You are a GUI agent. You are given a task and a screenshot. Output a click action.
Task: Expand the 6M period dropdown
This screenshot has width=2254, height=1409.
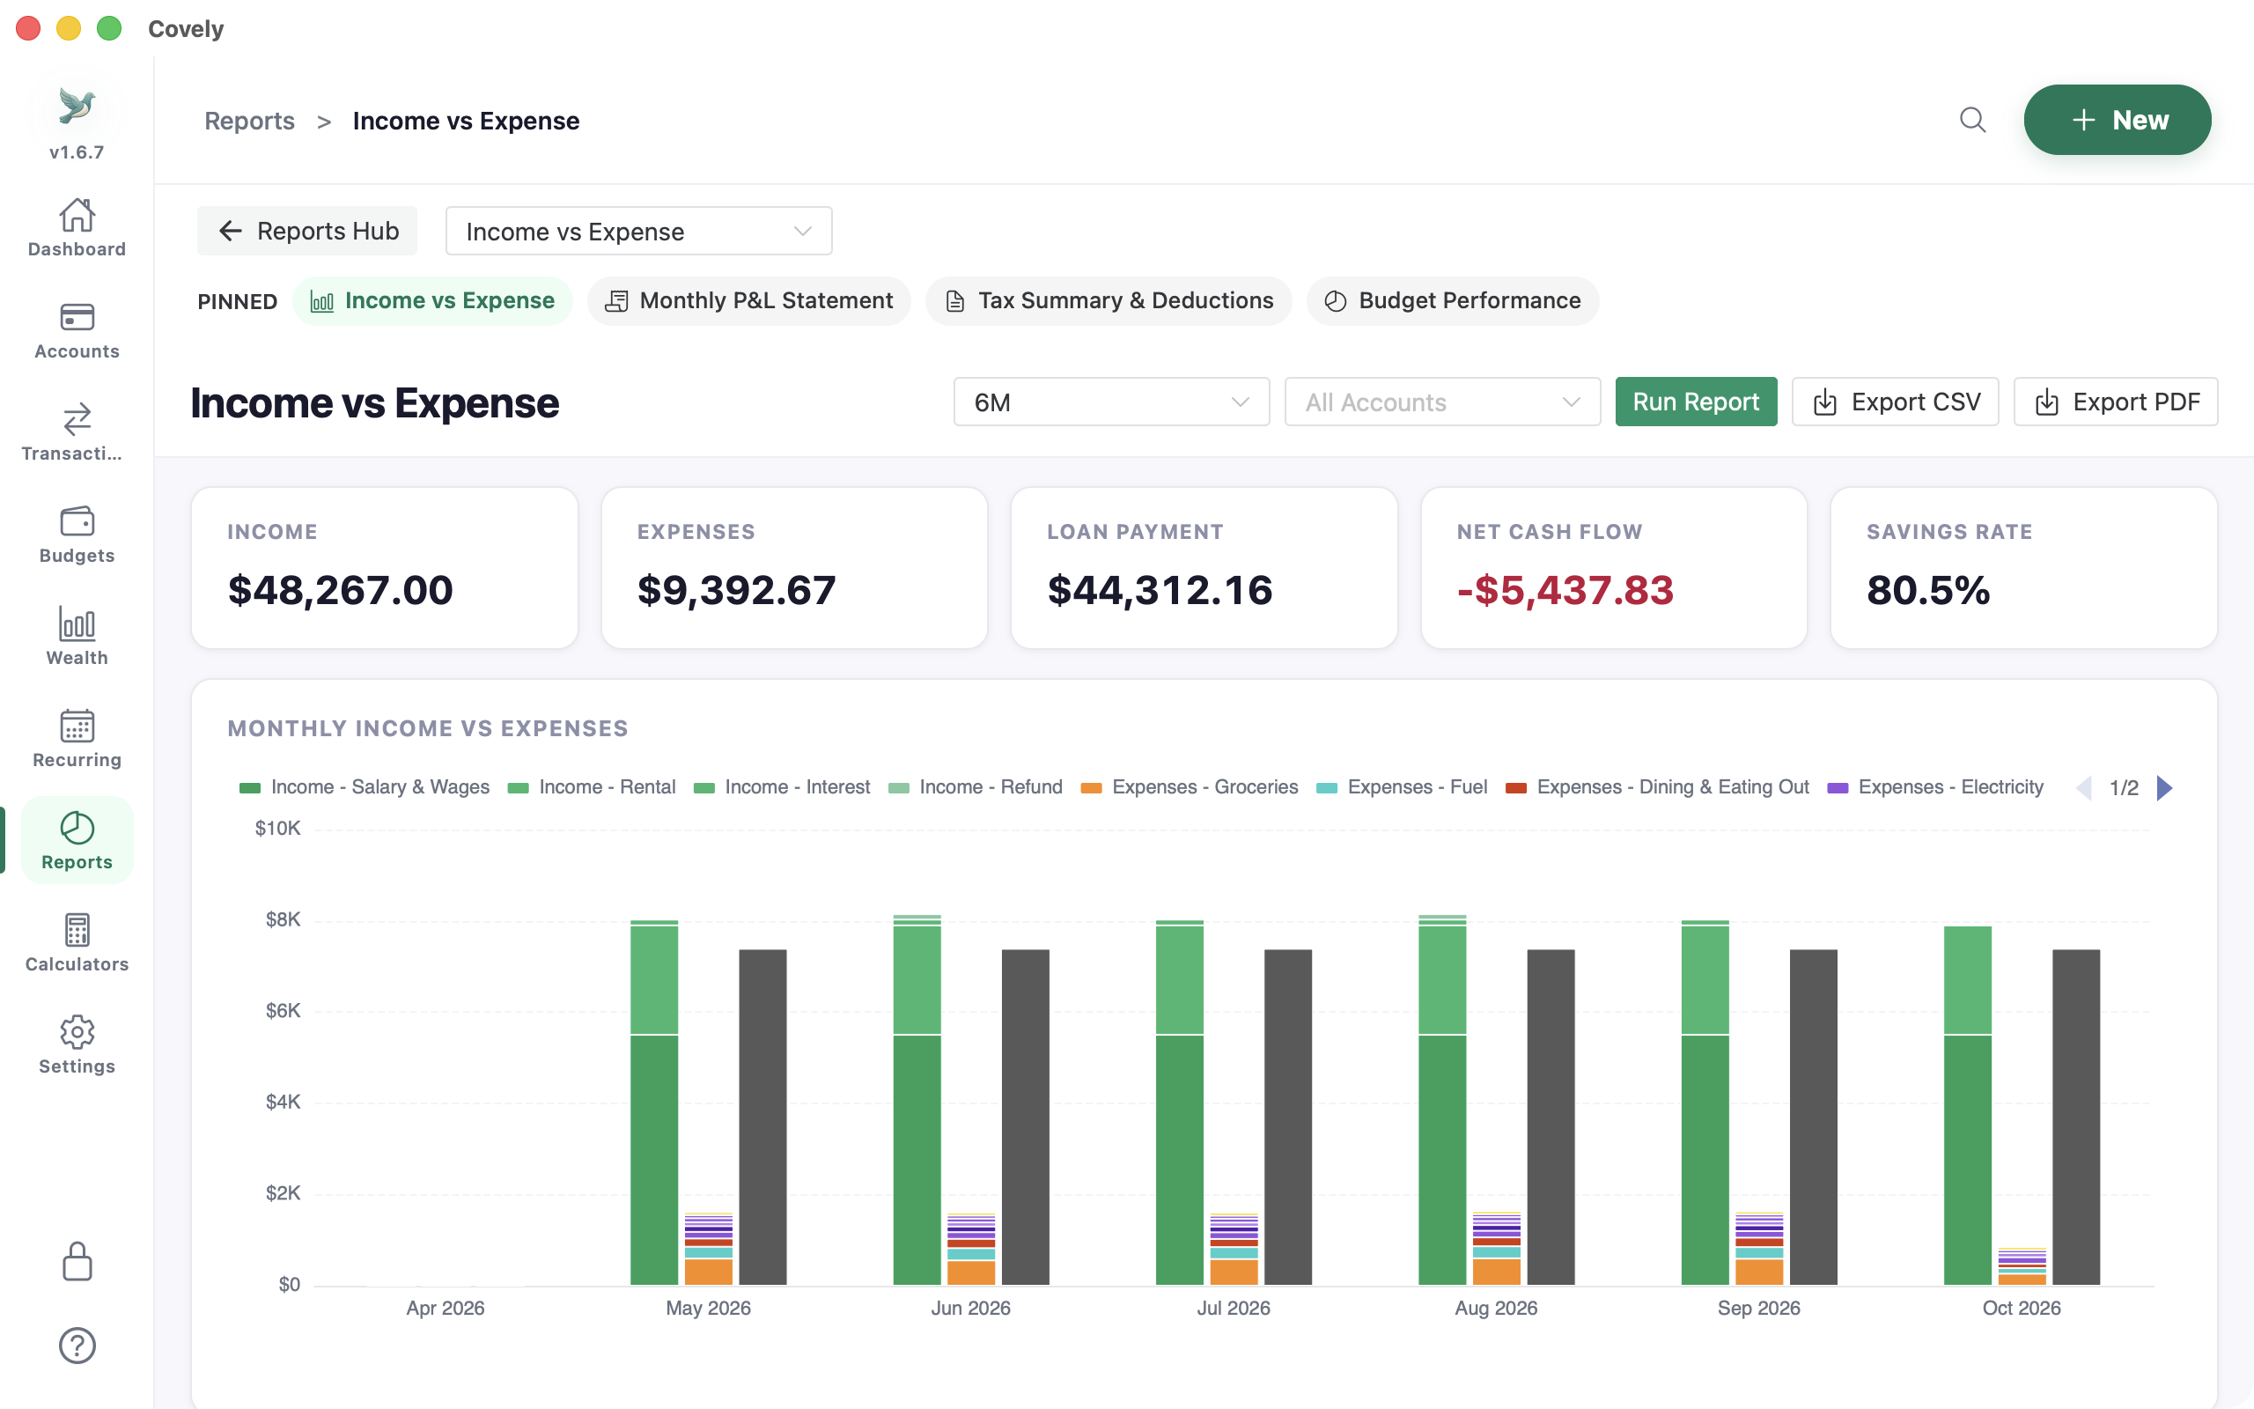[1111, 402]
